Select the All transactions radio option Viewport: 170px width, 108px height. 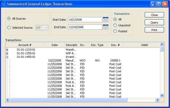115,19
